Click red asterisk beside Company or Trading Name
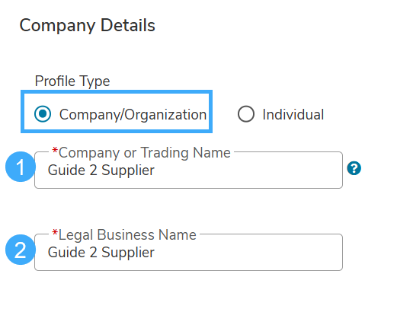The height and width of the screenshot is (309, 413). pos(55,151)
